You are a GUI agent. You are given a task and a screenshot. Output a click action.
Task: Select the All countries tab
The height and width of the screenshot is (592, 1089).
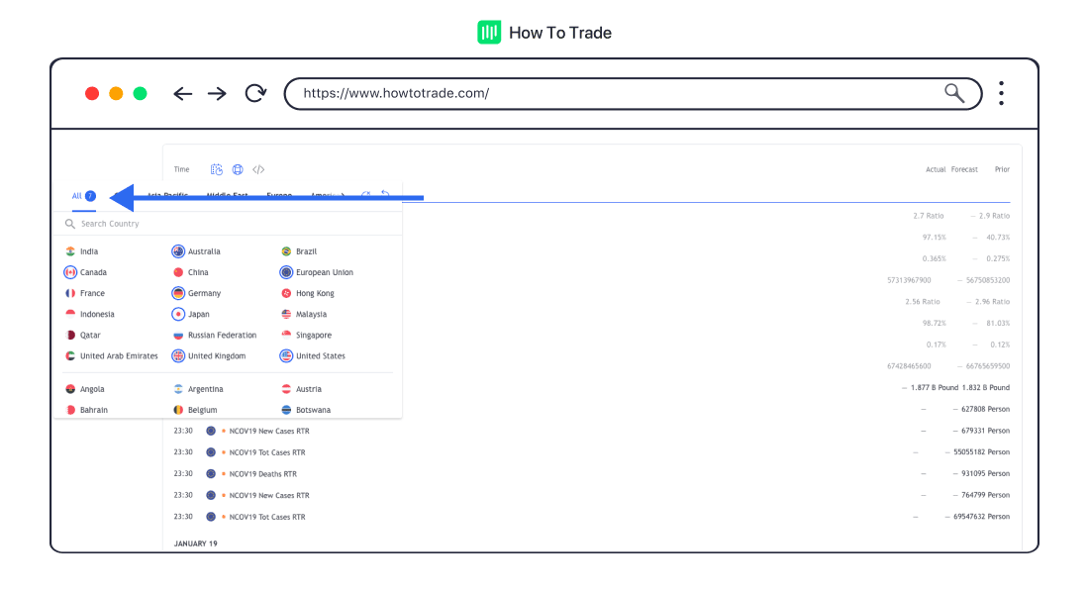77,196
